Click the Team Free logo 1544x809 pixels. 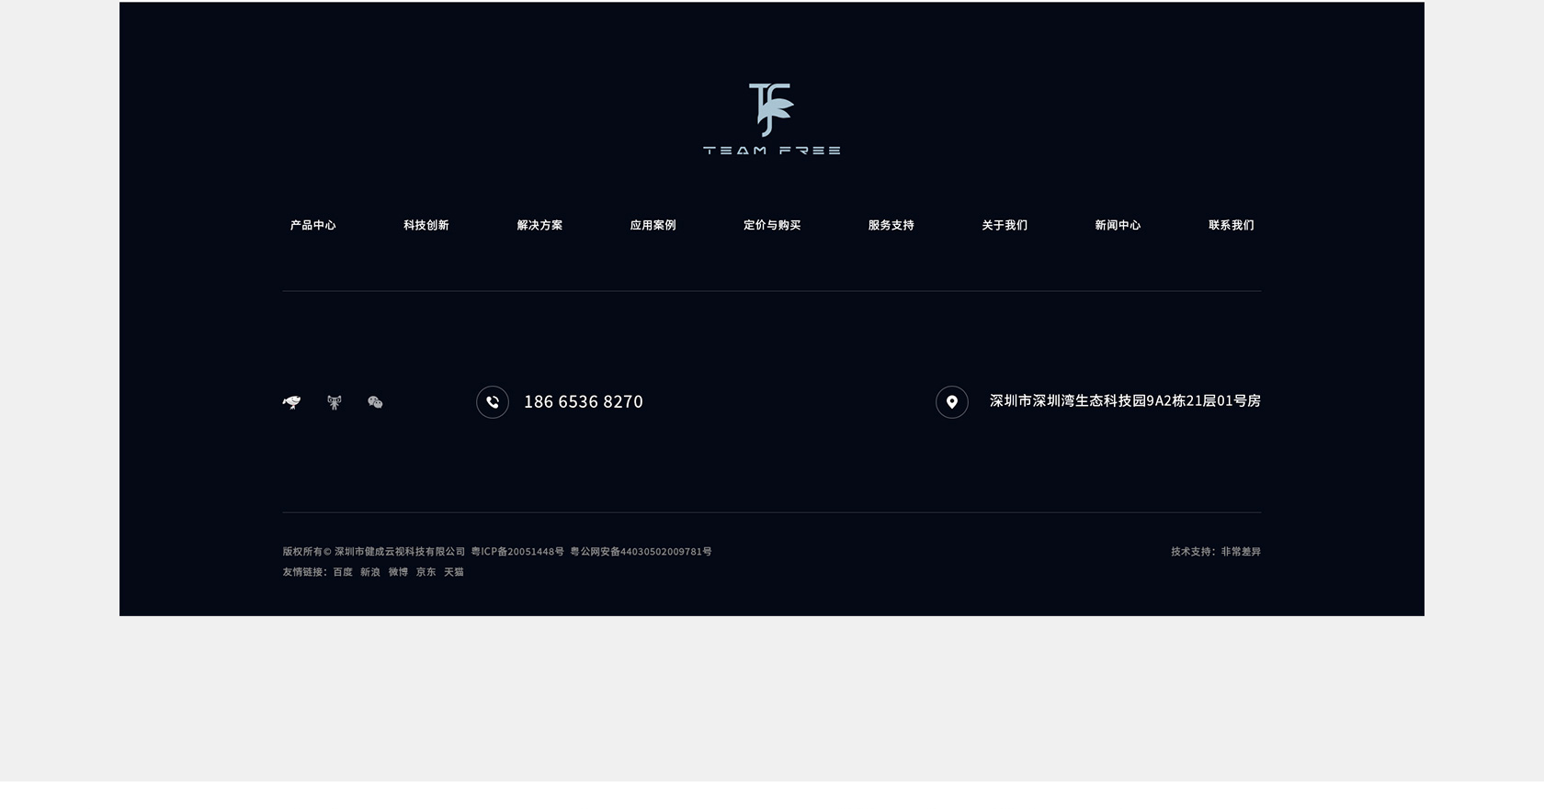(x=771, y=119)
